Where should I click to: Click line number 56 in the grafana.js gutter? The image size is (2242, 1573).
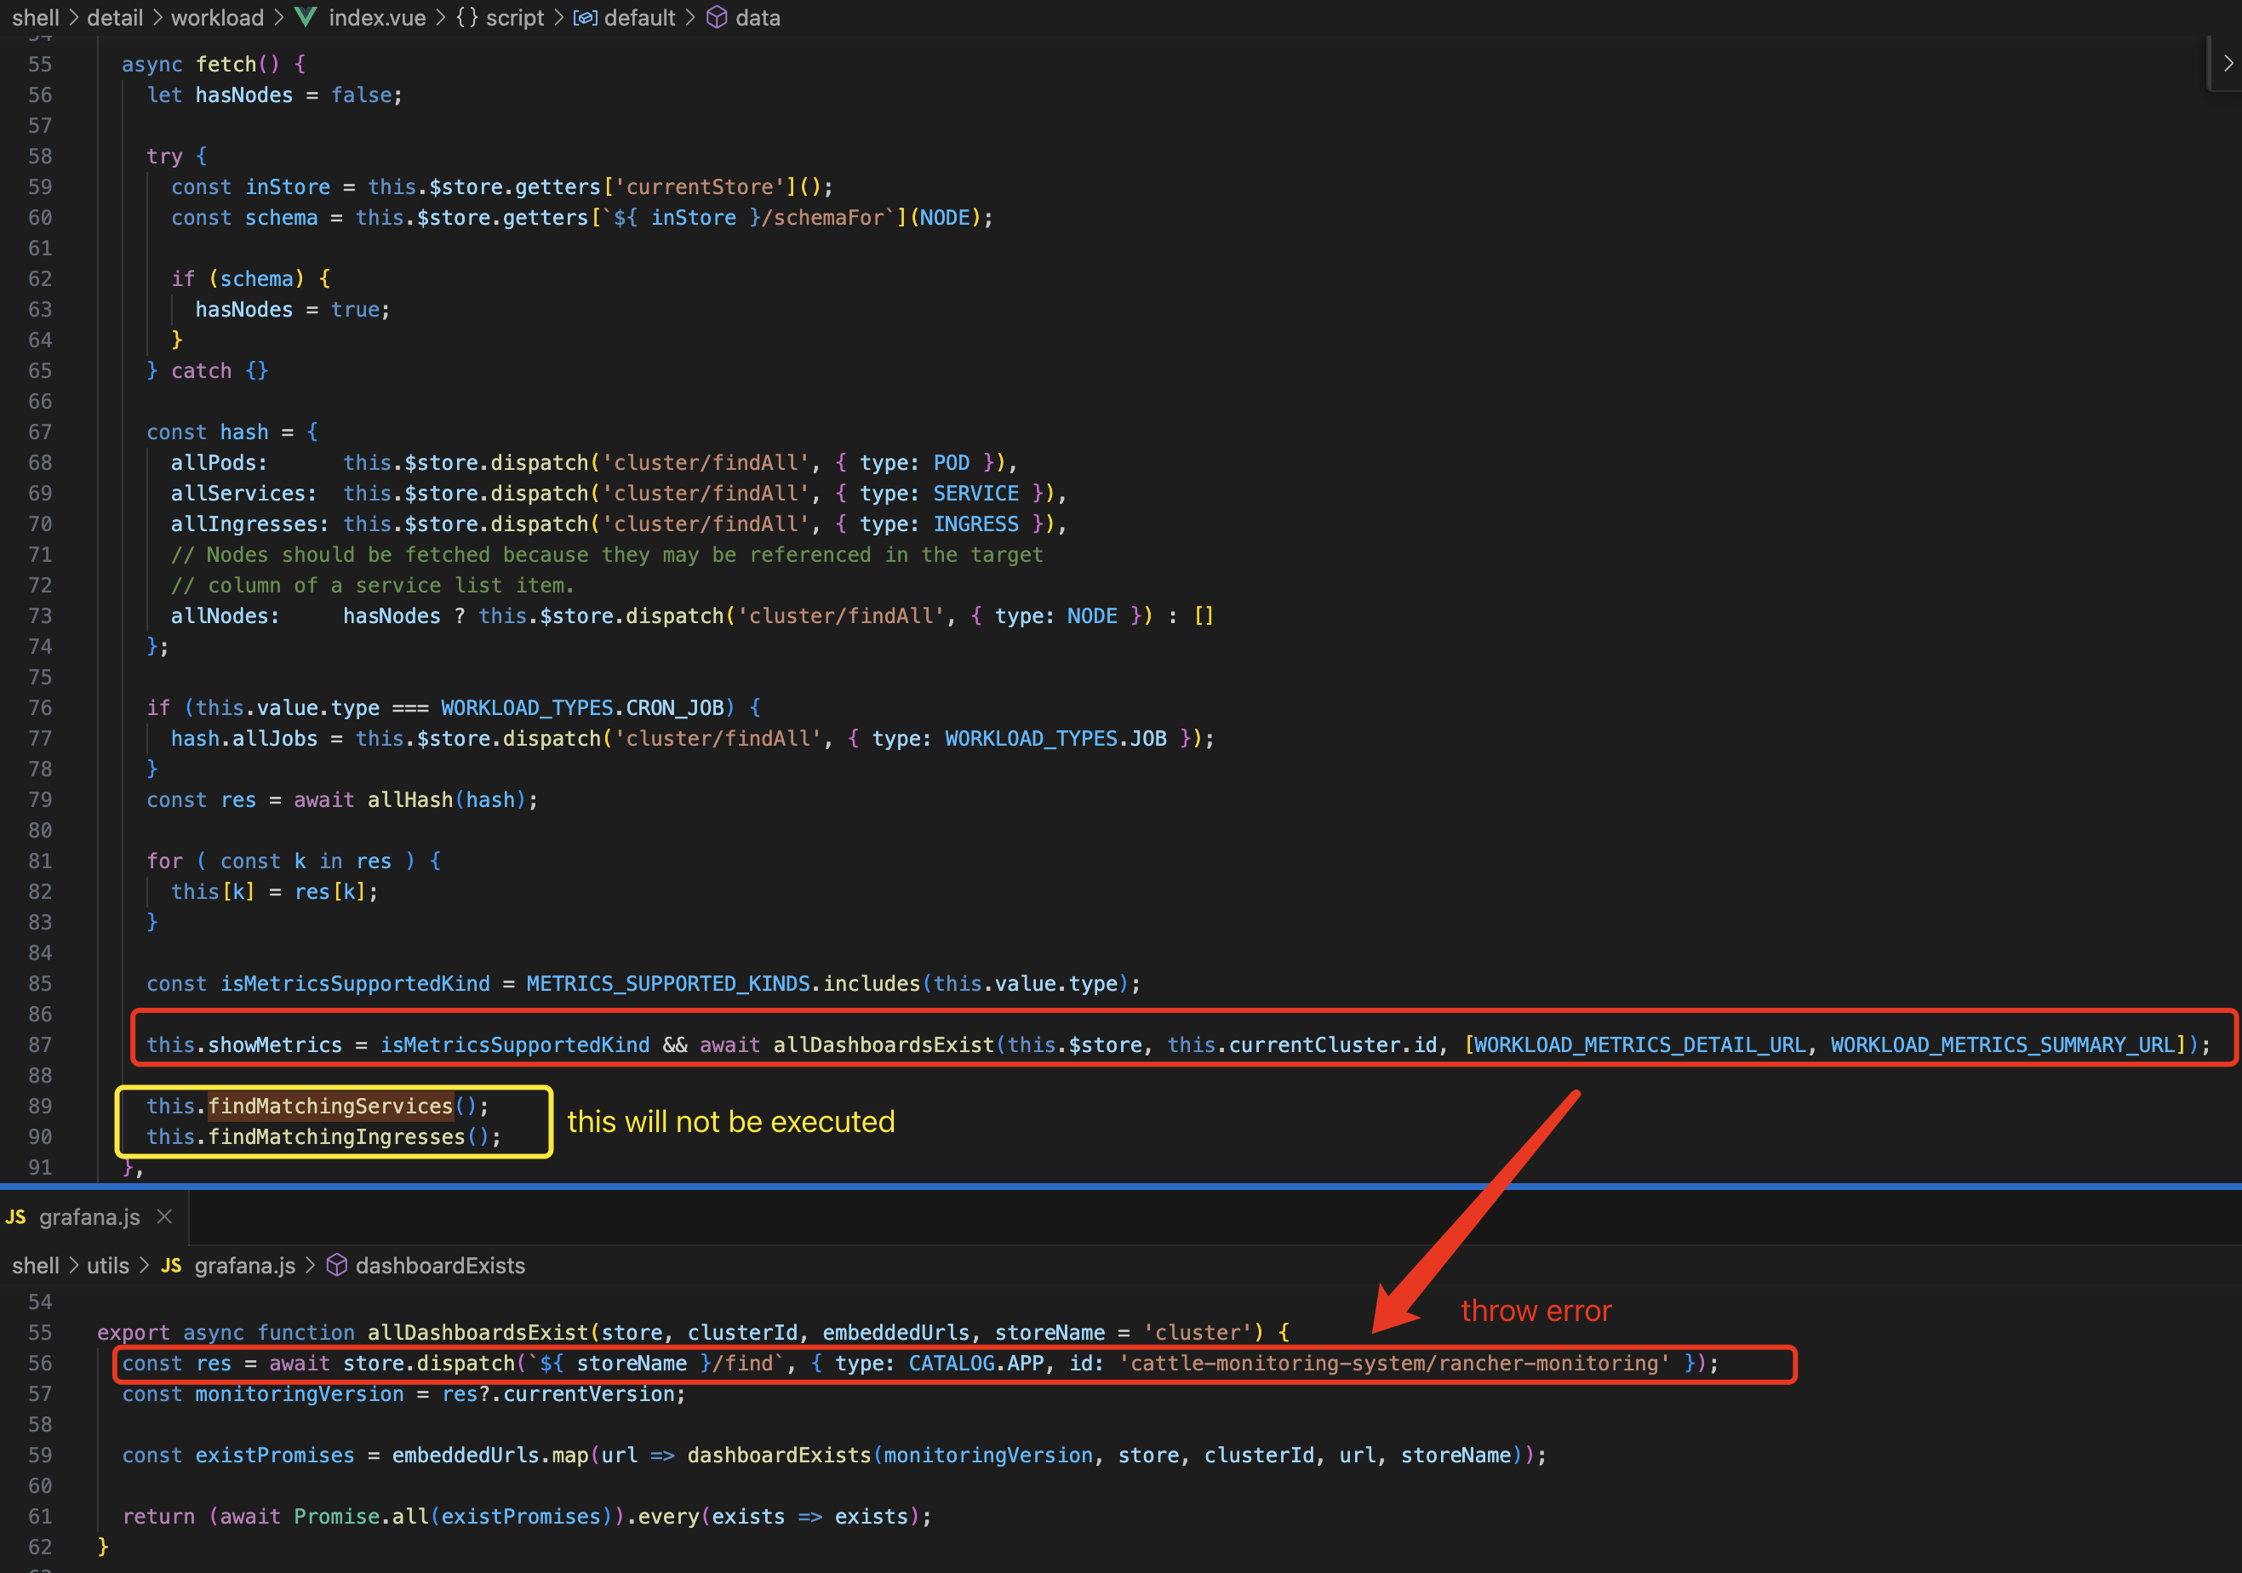40,1363
